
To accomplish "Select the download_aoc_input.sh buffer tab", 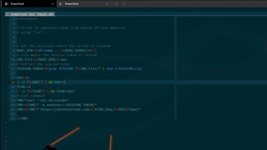I will [30, 14].
